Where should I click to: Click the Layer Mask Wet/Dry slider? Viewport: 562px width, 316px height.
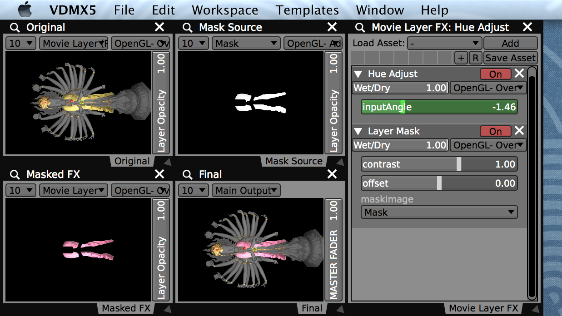[x=400, y=145]
